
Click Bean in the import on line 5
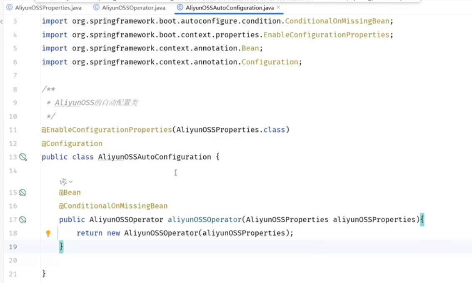coord(250,48)
